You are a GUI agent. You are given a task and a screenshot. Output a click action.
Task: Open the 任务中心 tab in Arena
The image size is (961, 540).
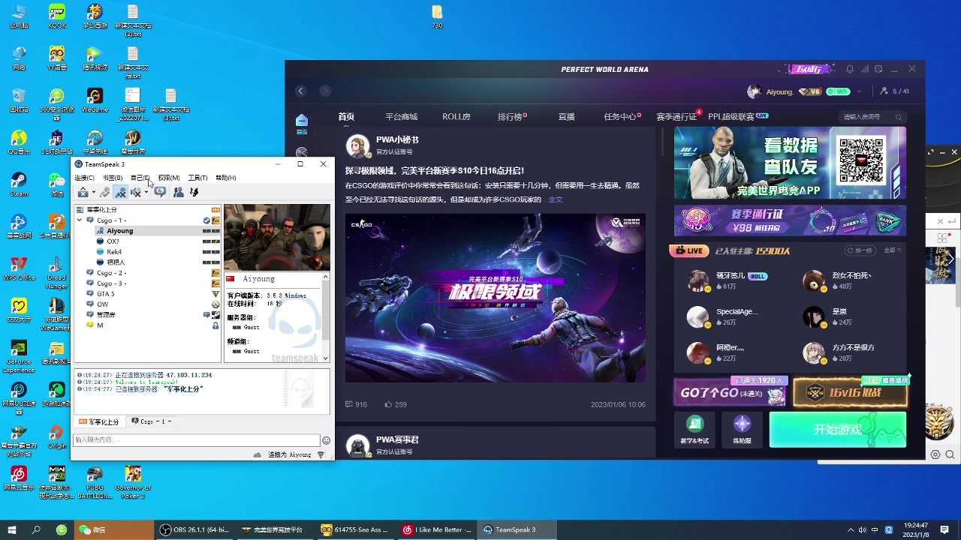point(620,117)
